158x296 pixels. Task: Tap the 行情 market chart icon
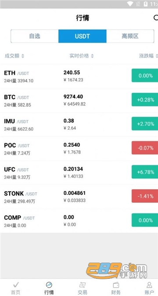pos(49,285)
